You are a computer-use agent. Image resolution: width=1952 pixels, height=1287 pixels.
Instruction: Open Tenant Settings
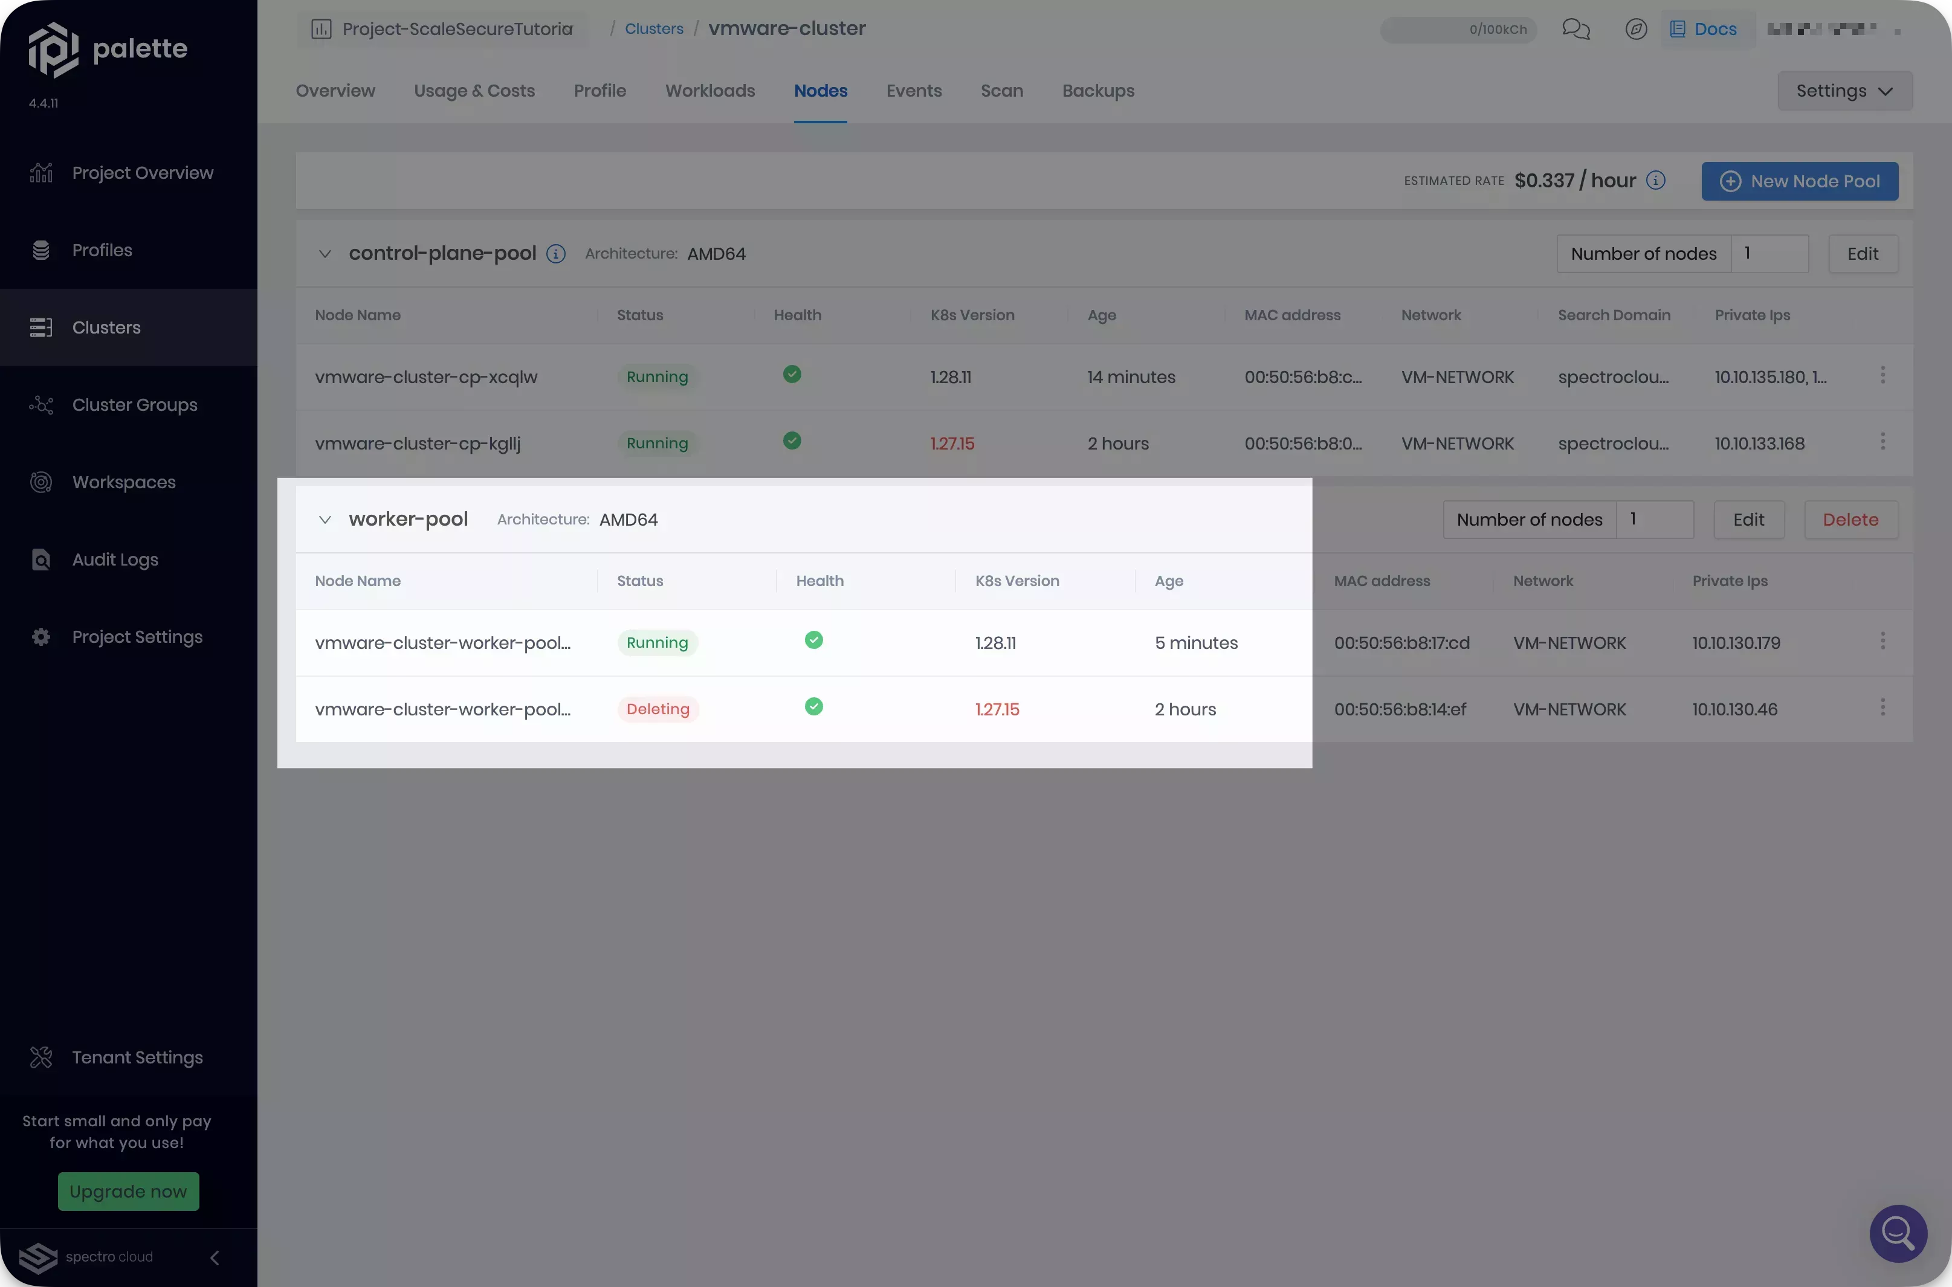[128, 1057]
